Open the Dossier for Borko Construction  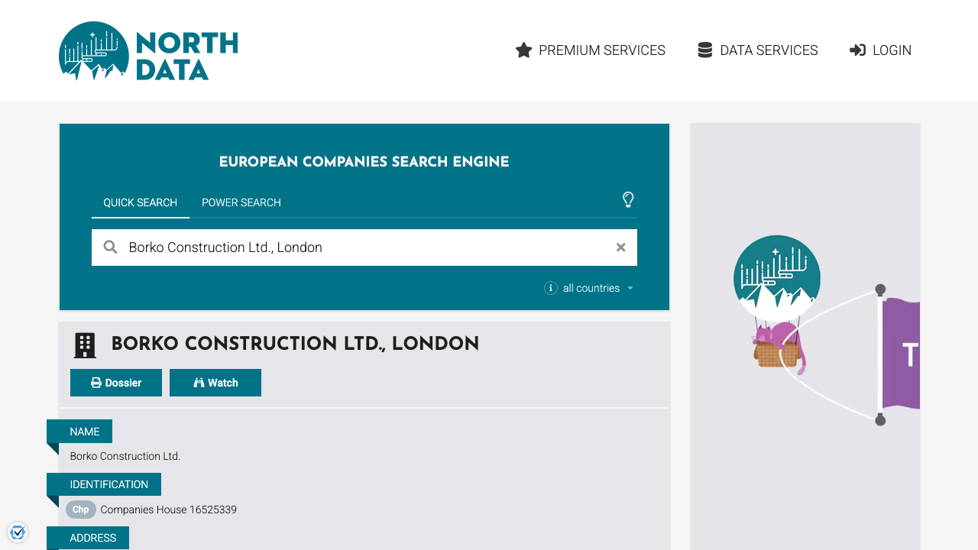coord(115,382)
